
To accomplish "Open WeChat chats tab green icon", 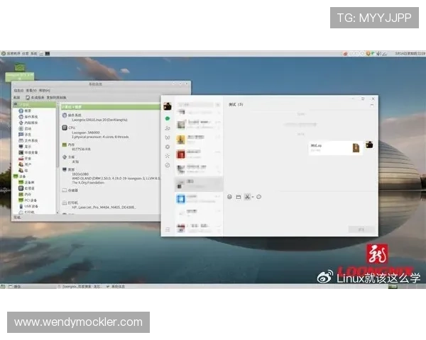I will click(x=168, y=119).
